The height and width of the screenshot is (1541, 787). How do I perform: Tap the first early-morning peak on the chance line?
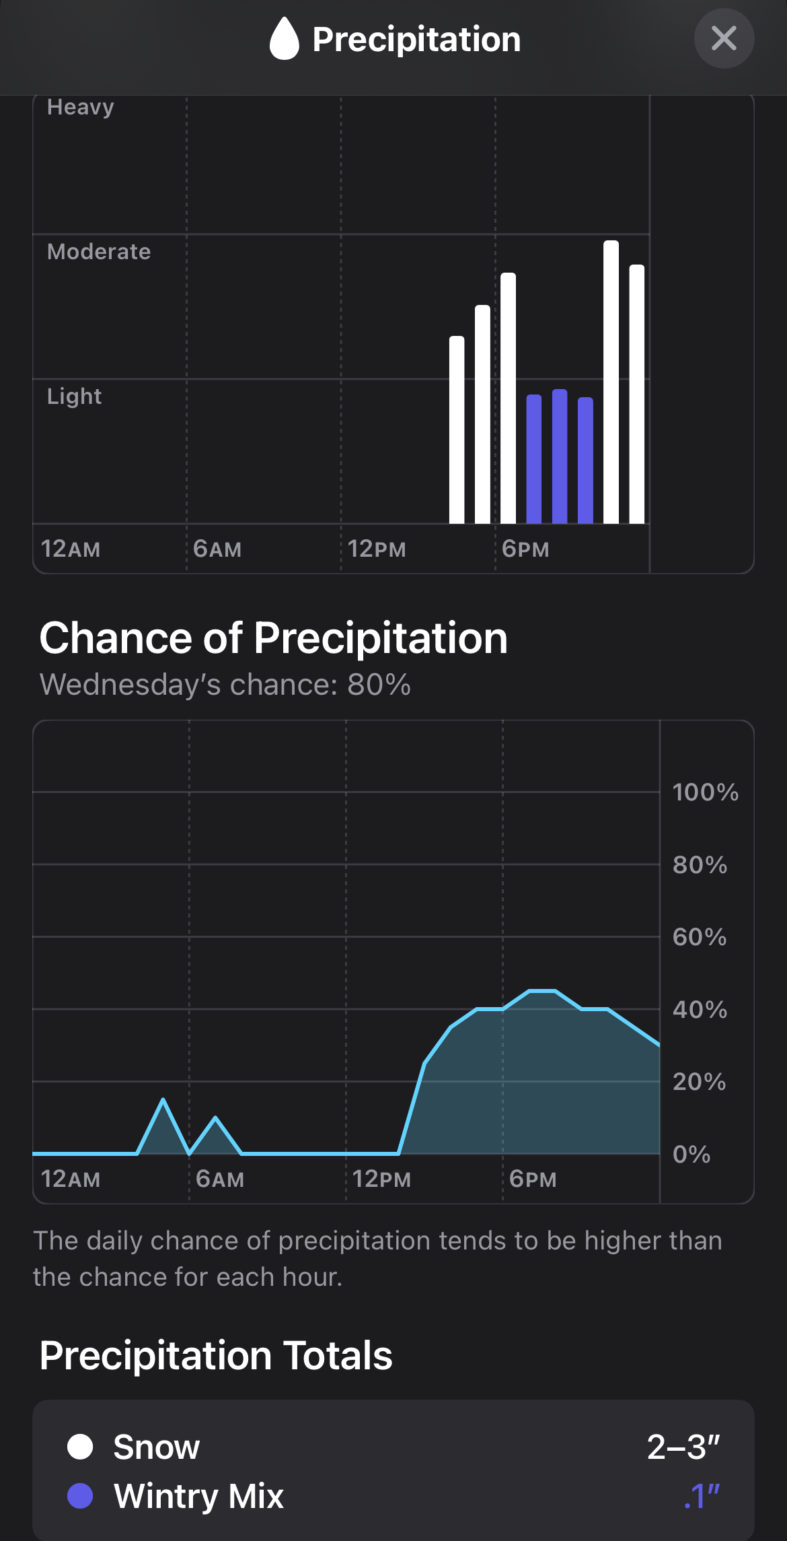[x=163, y=1100]
